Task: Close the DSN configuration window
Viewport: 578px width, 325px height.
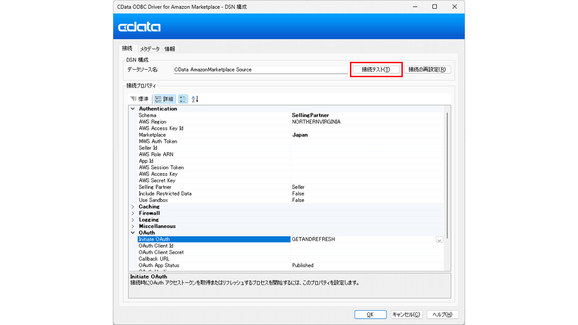Action: 455,7
